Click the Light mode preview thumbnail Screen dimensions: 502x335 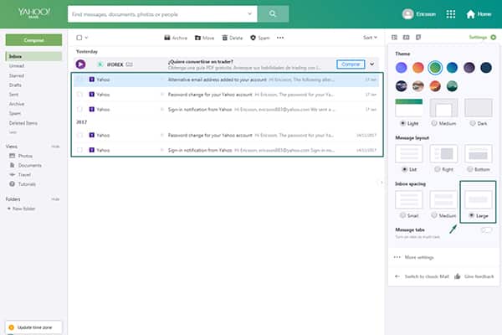tap(409, 108)
